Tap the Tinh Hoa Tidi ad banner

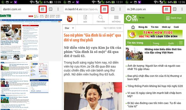click(x=155, y=34)
